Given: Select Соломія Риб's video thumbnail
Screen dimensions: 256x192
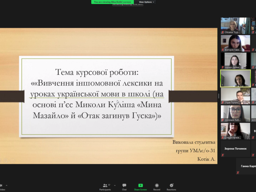Looking at the screenshot, I should pyautogui.click(x=235, y=114).
